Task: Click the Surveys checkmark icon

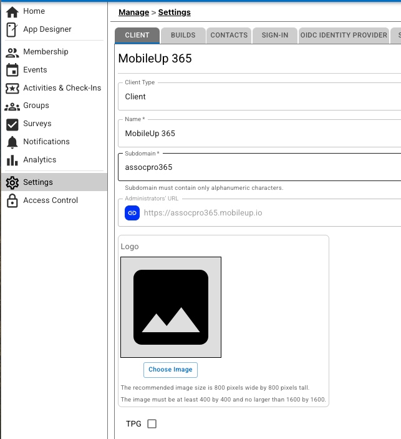Action: pos(12,124)
